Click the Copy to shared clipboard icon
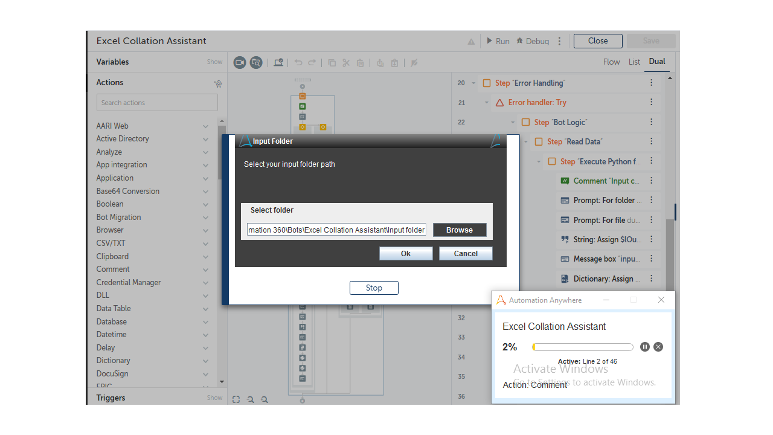 (x=380, y=62)
